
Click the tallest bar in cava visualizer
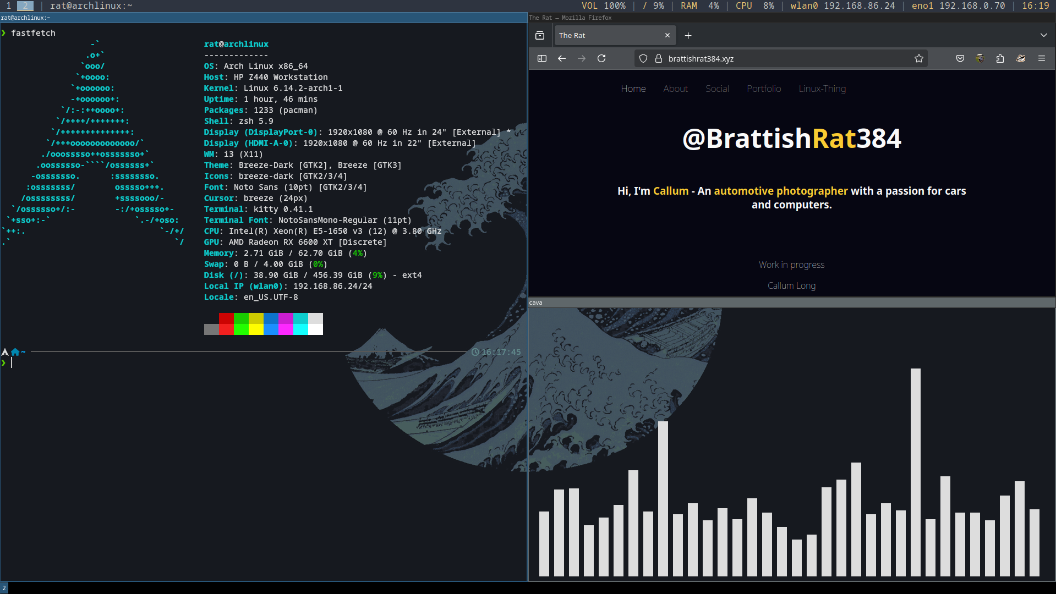[916, 472]
